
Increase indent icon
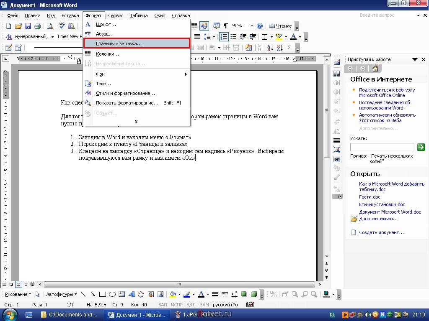pyautogui.click(x=253, y=37)
